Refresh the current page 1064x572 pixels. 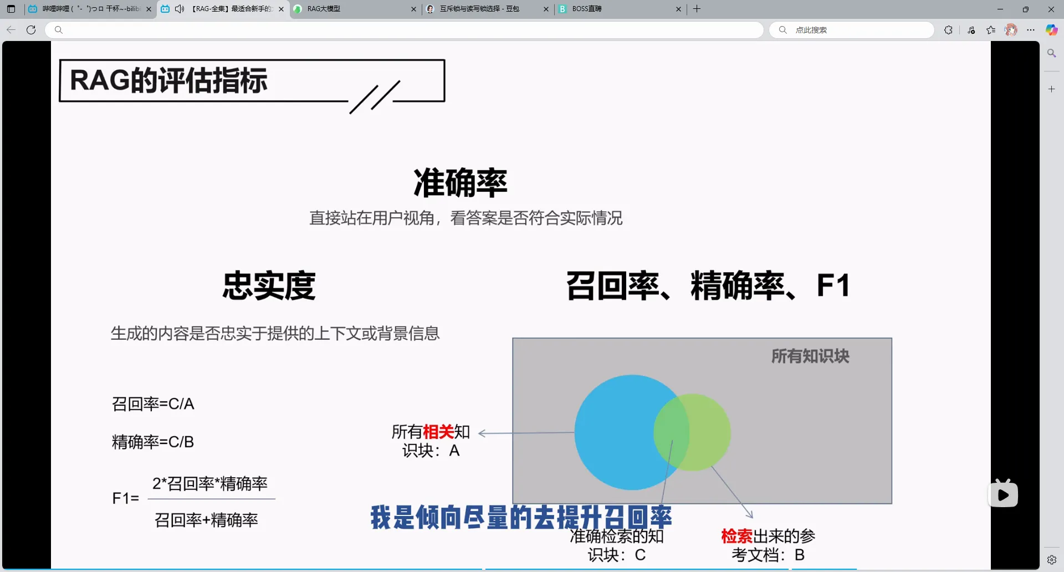pos(31,30)
